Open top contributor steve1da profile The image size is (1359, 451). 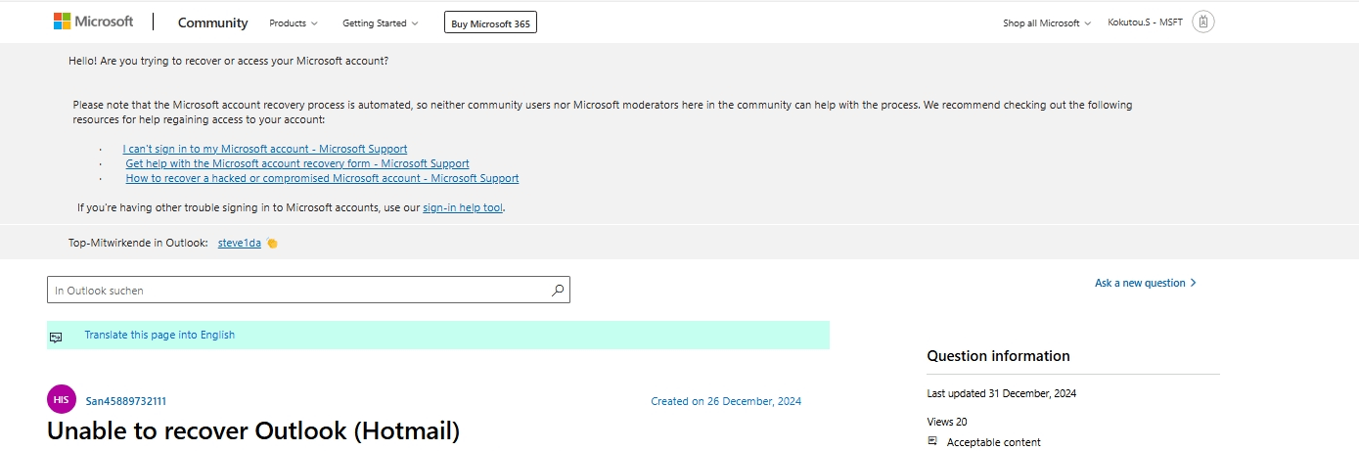click(240, 243)
